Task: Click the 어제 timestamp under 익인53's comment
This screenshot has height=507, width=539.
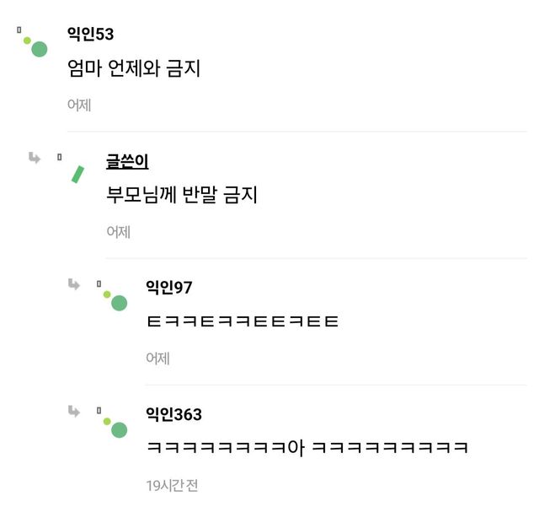Action: (79, 105)
